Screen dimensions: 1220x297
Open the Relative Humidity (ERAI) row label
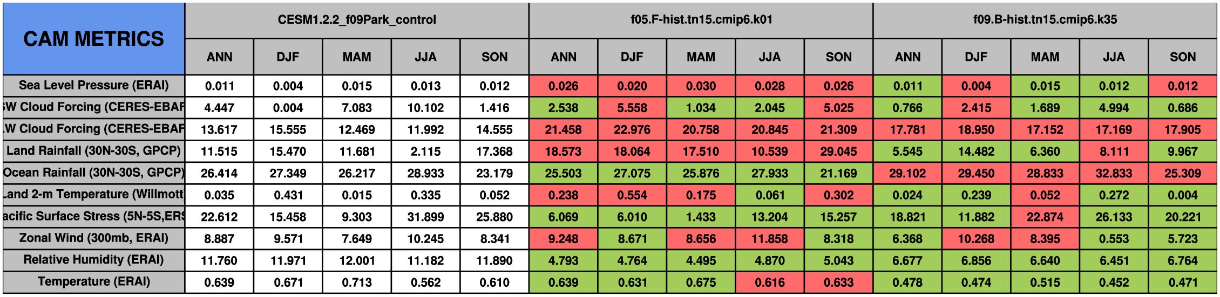(94, 260)
